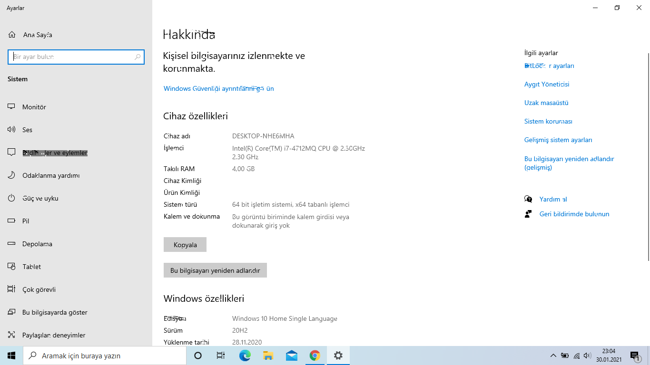Click Geri bildirimde bulunun feedback link
The image size is (650, 365).
(x=574, y=214)
